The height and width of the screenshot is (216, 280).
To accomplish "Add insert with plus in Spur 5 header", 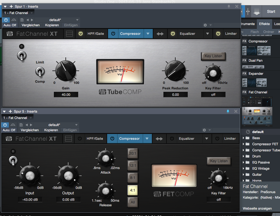I will 10,111.
